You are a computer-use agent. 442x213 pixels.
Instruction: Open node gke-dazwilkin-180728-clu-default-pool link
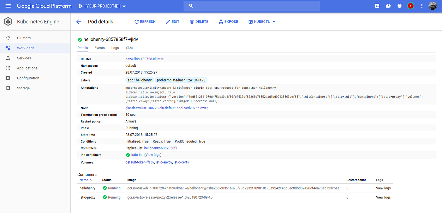[x=167, y=108]
